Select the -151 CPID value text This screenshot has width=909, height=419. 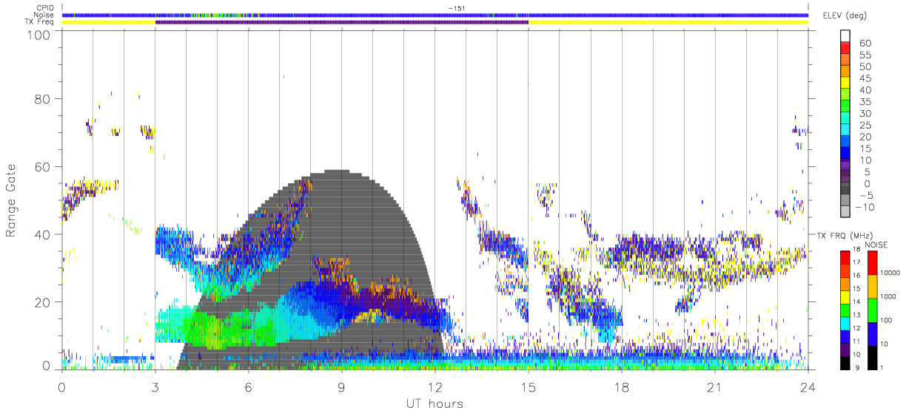coord(457,8)
